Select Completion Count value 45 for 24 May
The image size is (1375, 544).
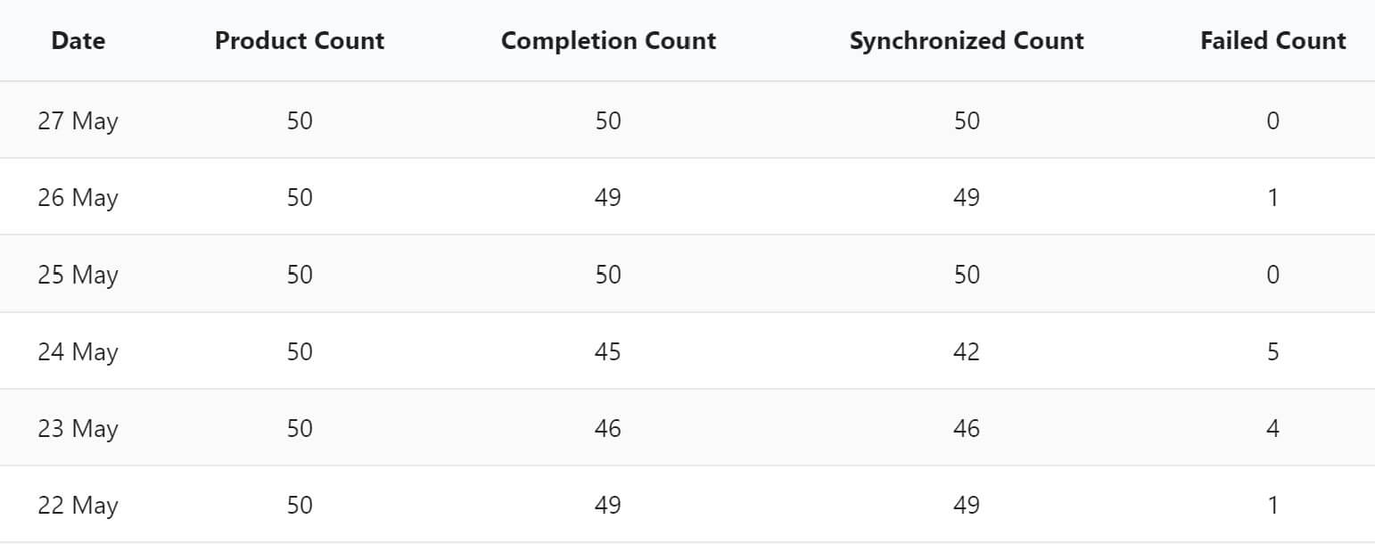point(608,351)
